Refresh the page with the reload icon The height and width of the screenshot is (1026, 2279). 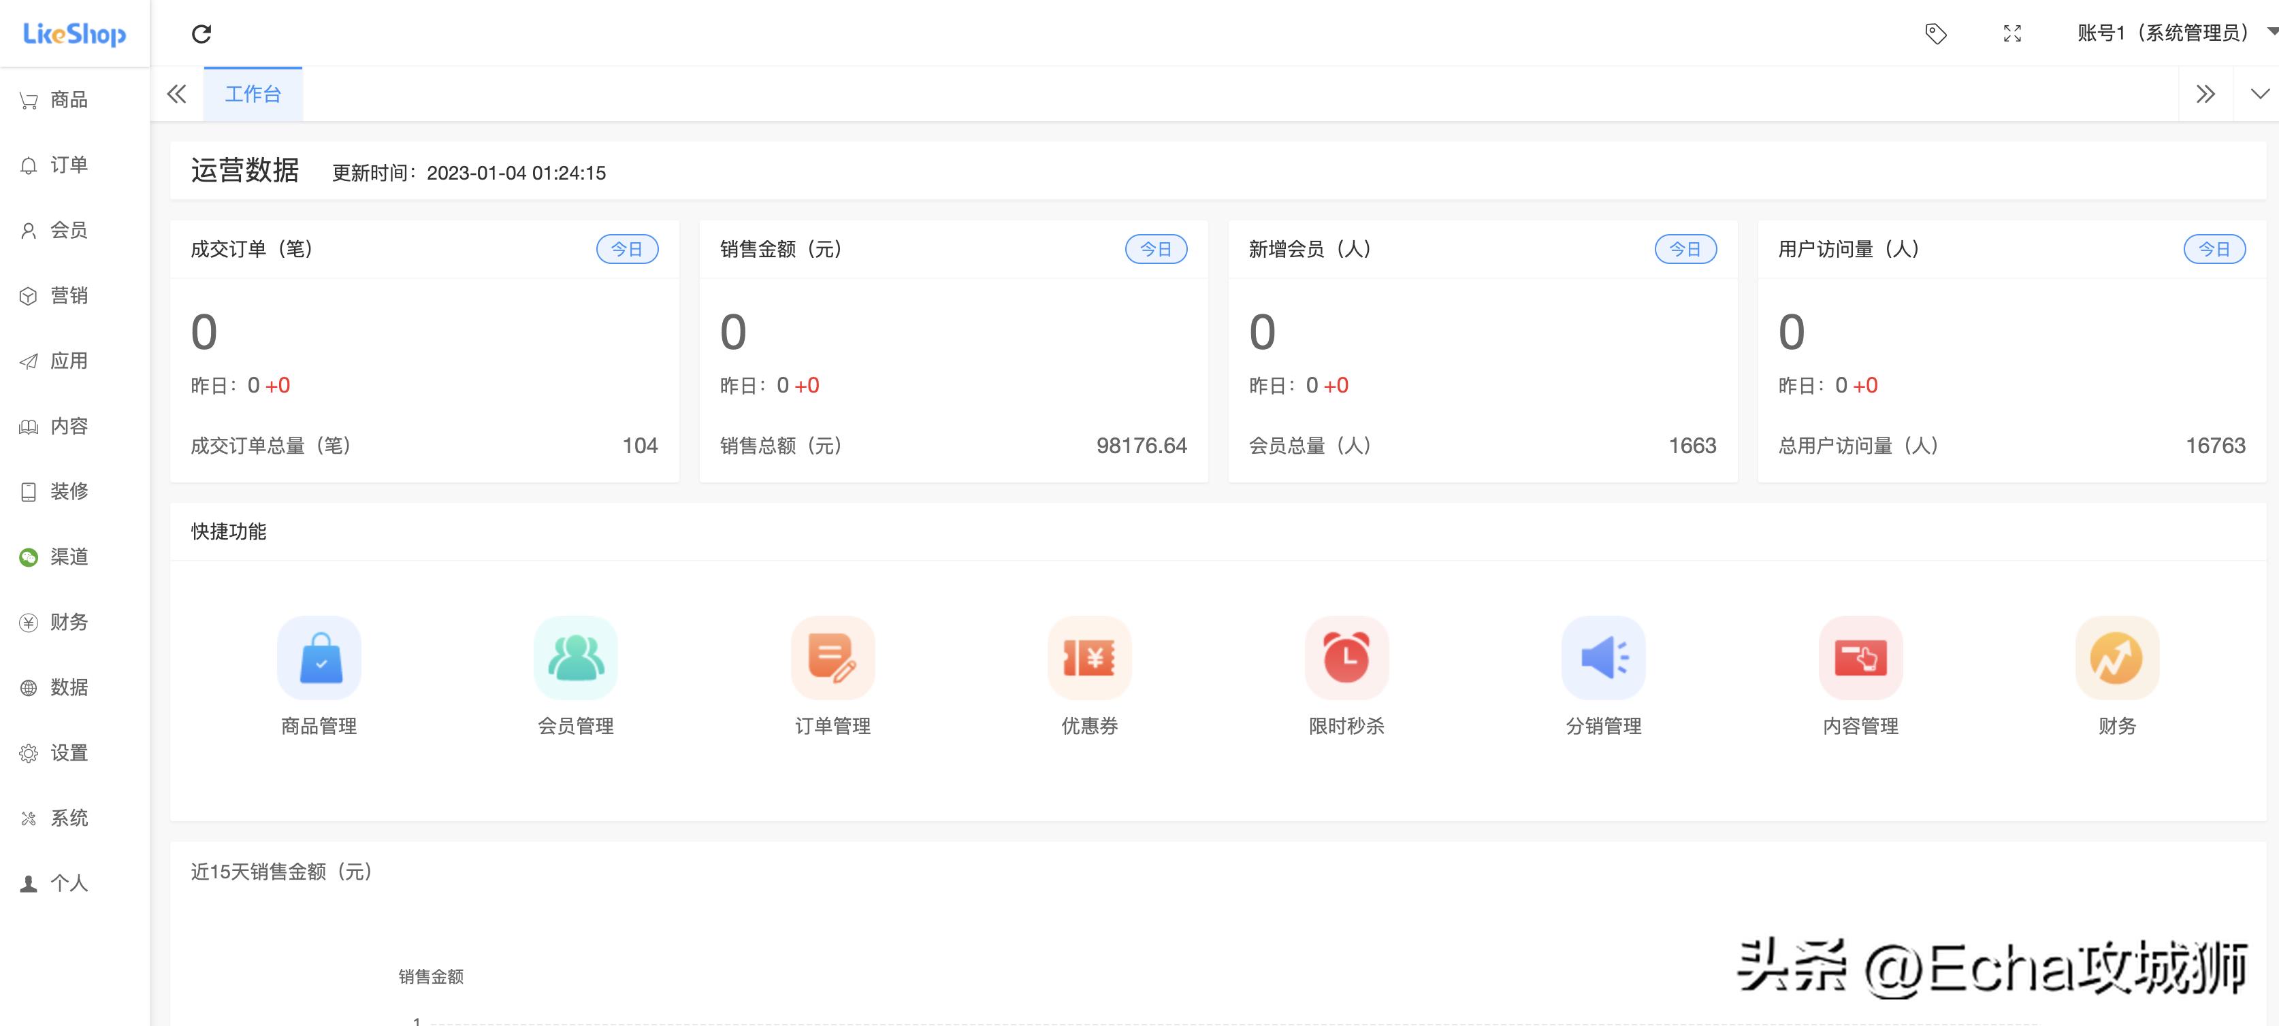pos(201,33)
